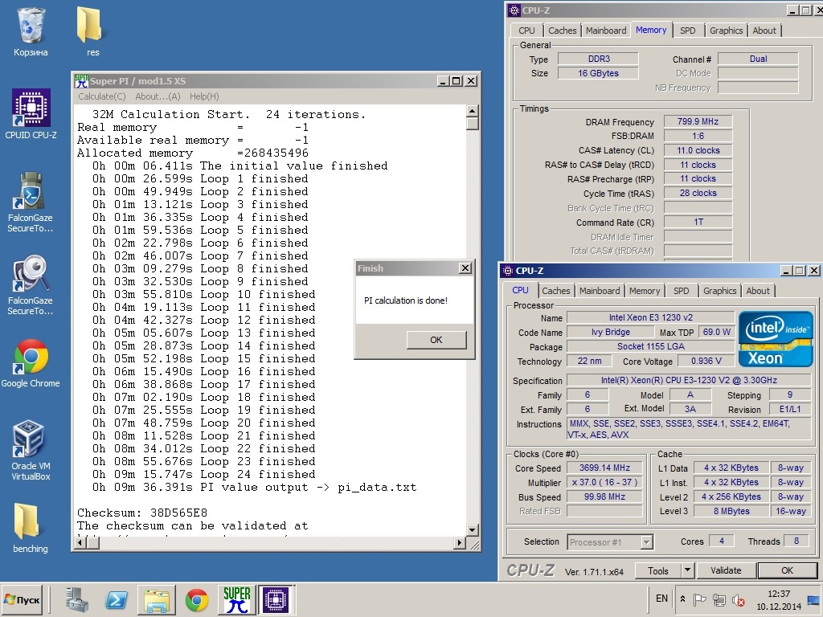Switch to Graphics tab in lower CPU-Z window
823x617 pixels.
tap(719, 291)
